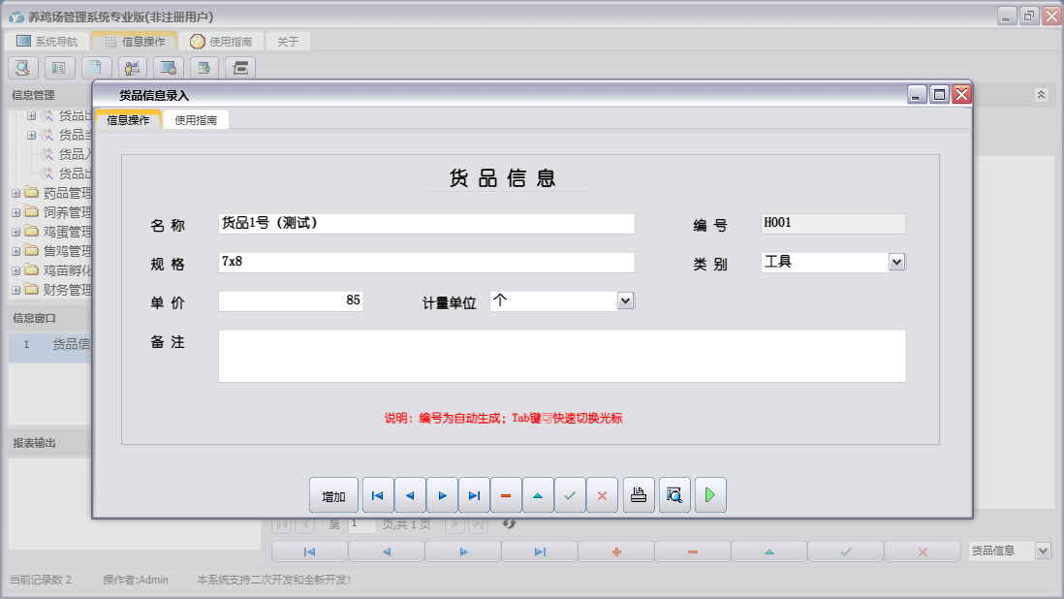Open print preview with the magnifier-document icon
The image size is (1064, 599).
[673, 494]
